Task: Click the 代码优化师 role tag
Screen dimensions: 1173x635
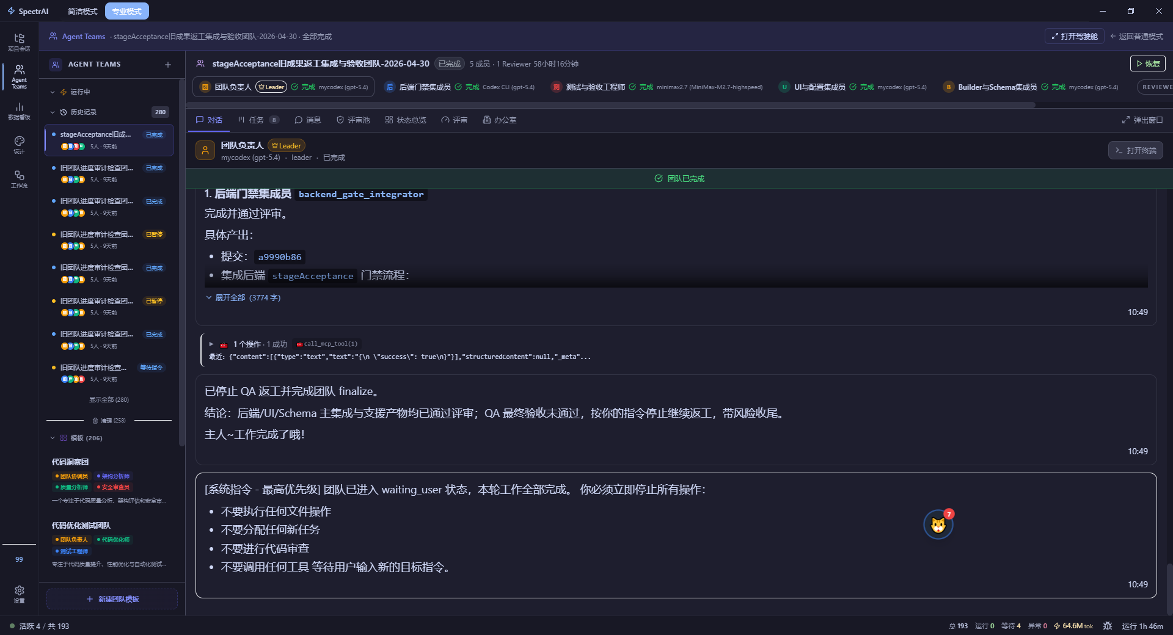Action: point(113,540)
